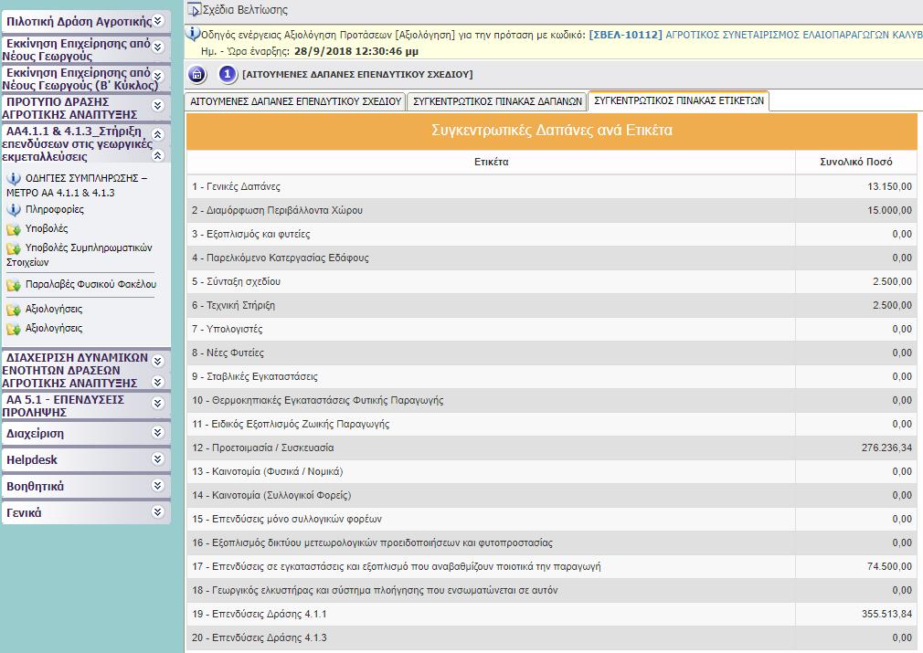Click the folder icon beside Υποβολές
Image resolution: width=923 pixels, height=653 pixels.
click(x=14, y=229)
